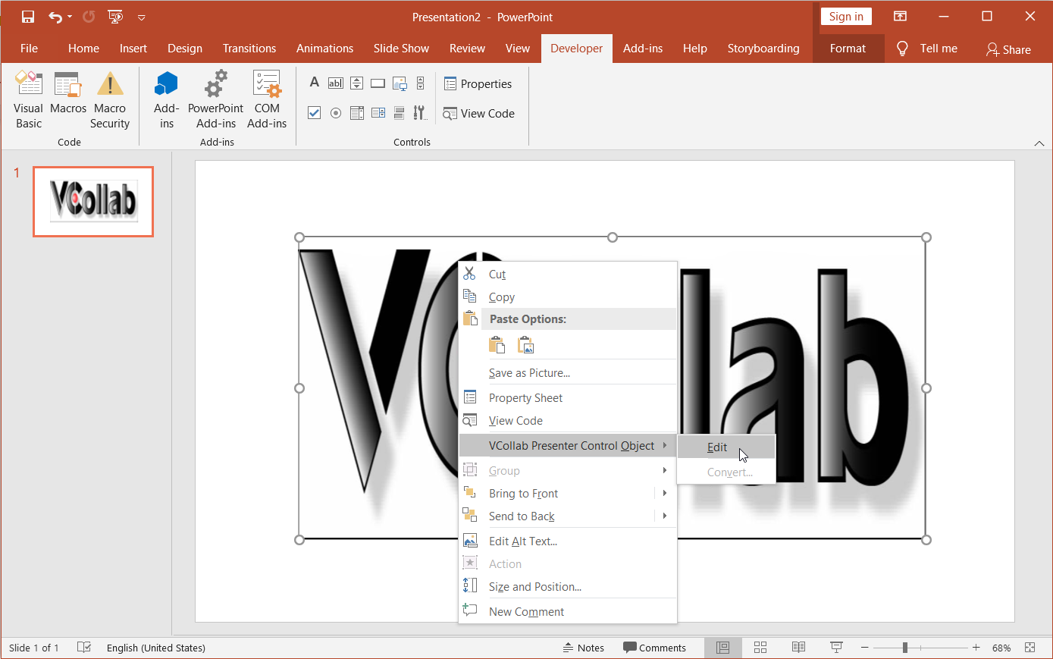Open Properties in the ribbon
Viewport: 1053px width, 659px height.
[x=478, y=83]
